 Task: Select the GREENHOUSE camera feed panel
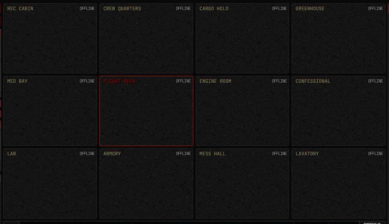tap(338, 38)
